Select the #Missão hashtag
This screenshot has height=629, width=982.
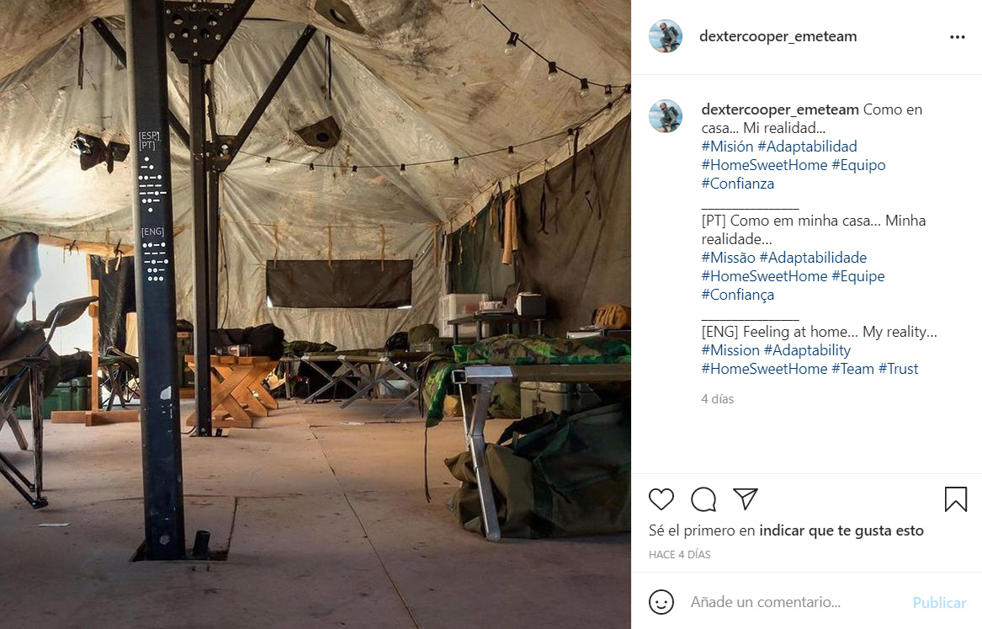coord(729,258)
